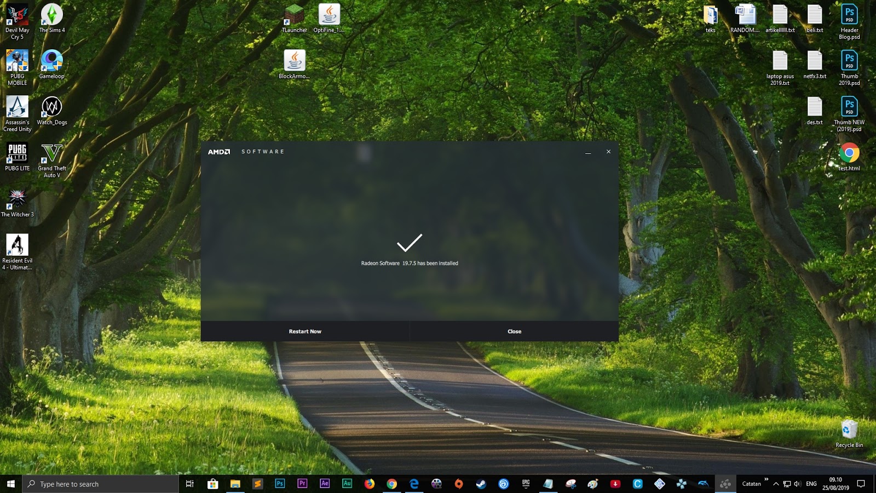Close AMD Software window with X
The height and width of the screenshot is (493, 876).
tap(608, 152)
